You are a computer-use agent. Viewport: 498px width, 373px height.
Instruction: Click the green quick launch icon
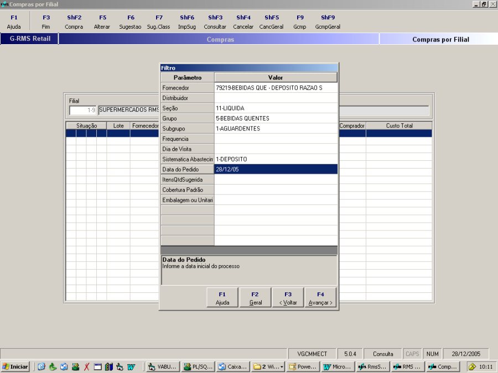pos(53,367)
